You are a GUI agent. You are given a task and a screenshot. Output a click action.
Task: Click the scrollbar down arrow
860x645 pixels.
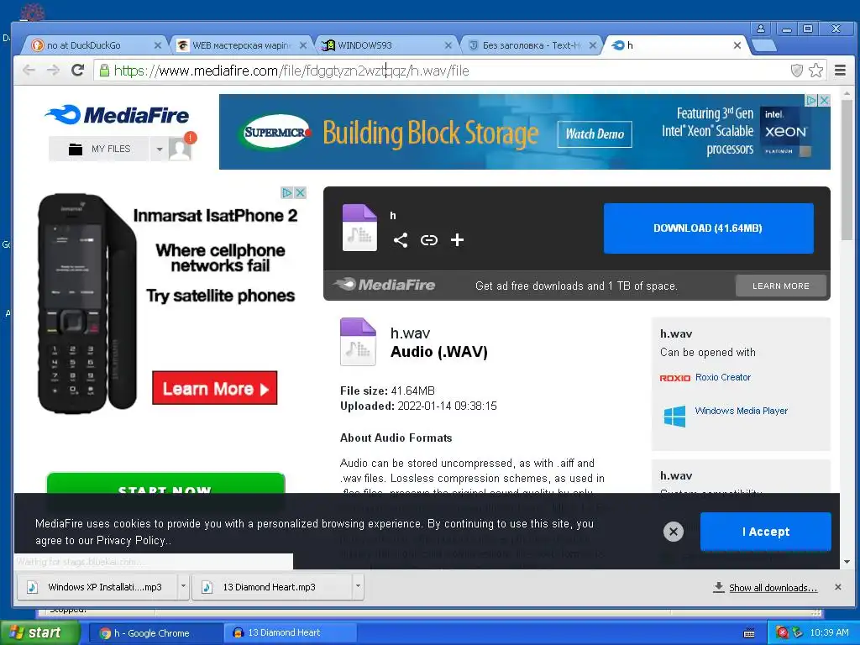(x=847, y=562)
